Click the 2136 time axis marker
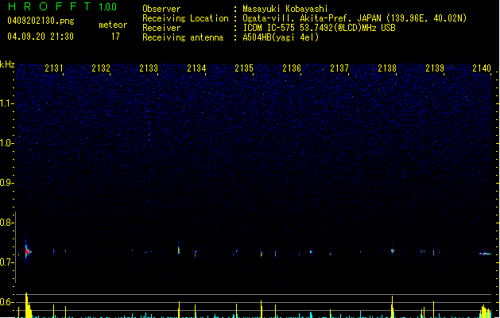 pyautogui.click(x=292, y=68)
